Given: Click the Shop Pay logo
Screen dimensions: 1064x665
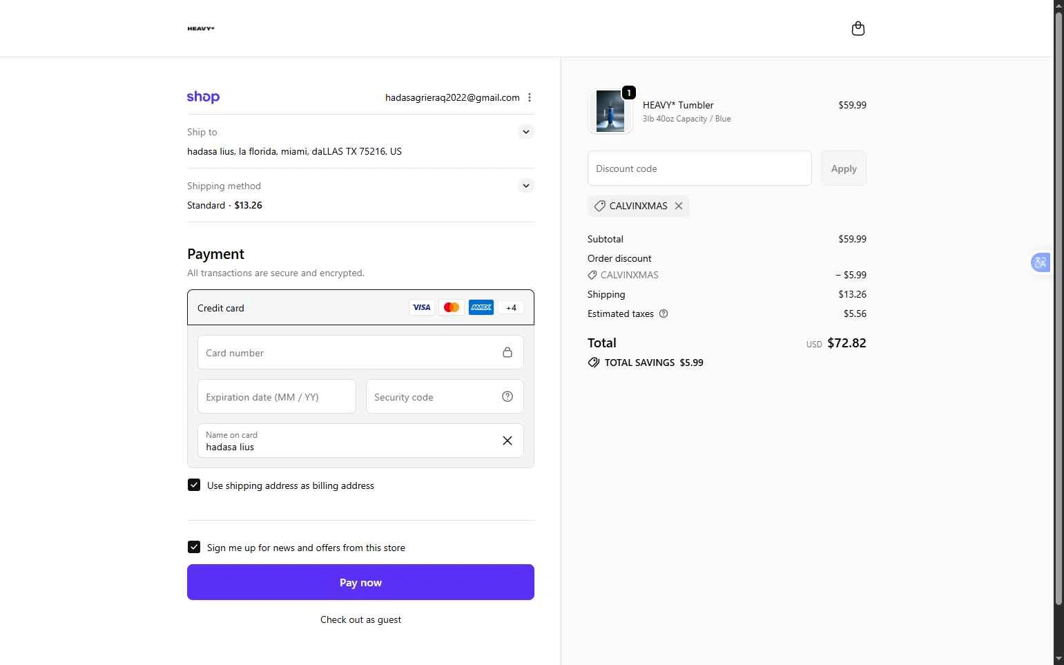Looking at the screenshot, I should pos(203,97).
